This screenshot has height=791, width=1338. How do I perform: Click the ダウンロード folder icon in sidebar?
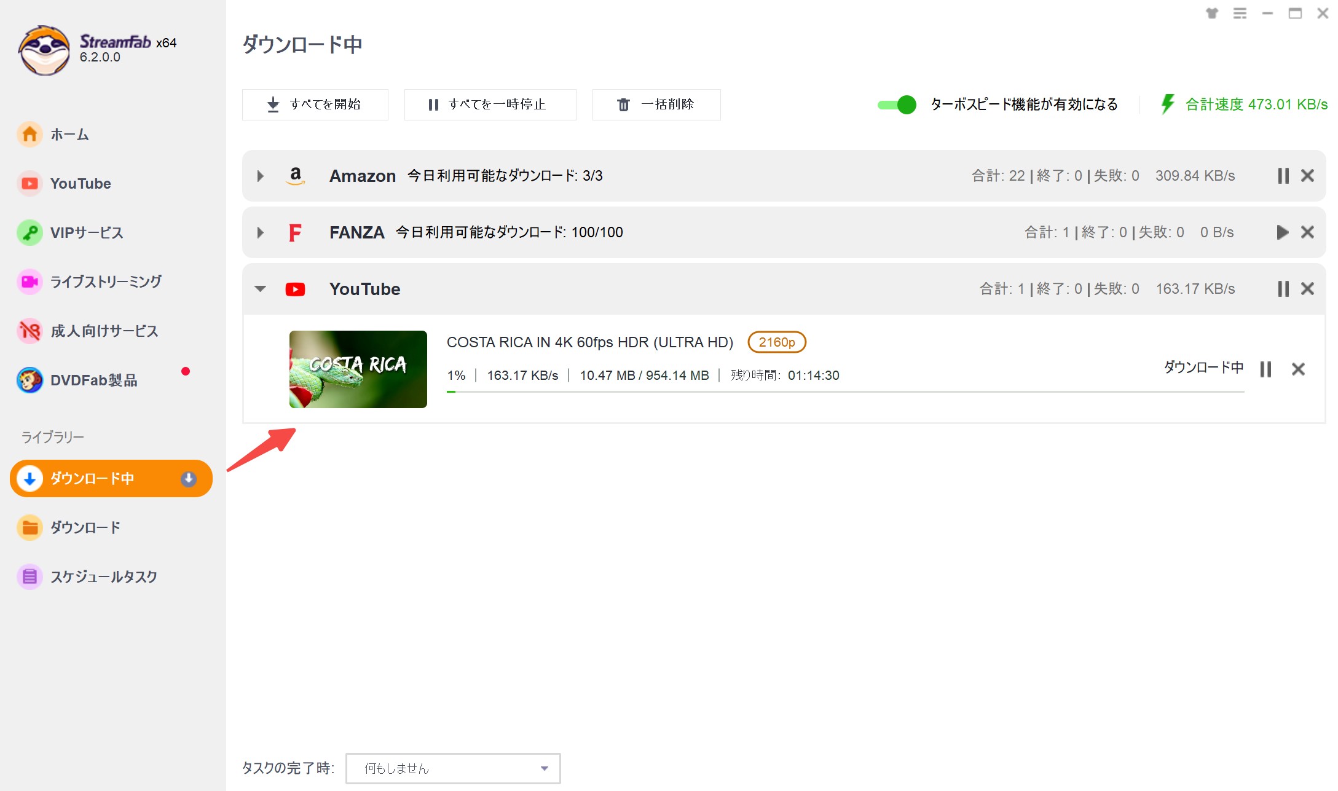30,527
